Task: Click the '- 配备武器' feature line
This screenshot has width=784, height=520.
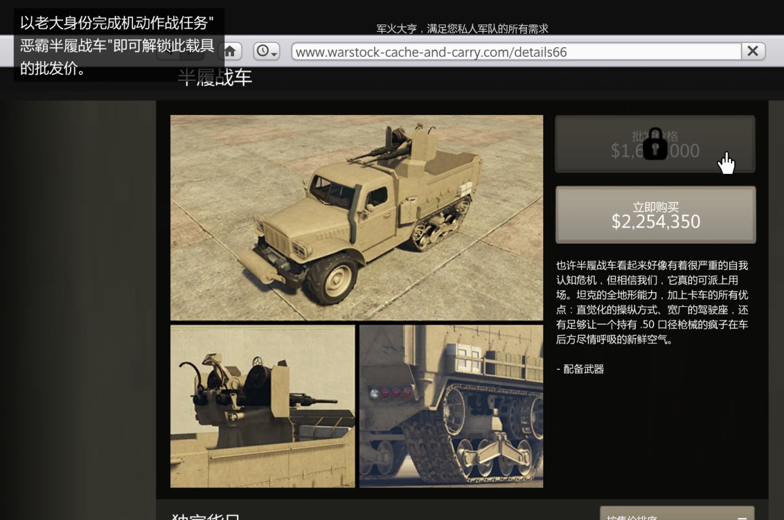Action: [x=580, y=369]
